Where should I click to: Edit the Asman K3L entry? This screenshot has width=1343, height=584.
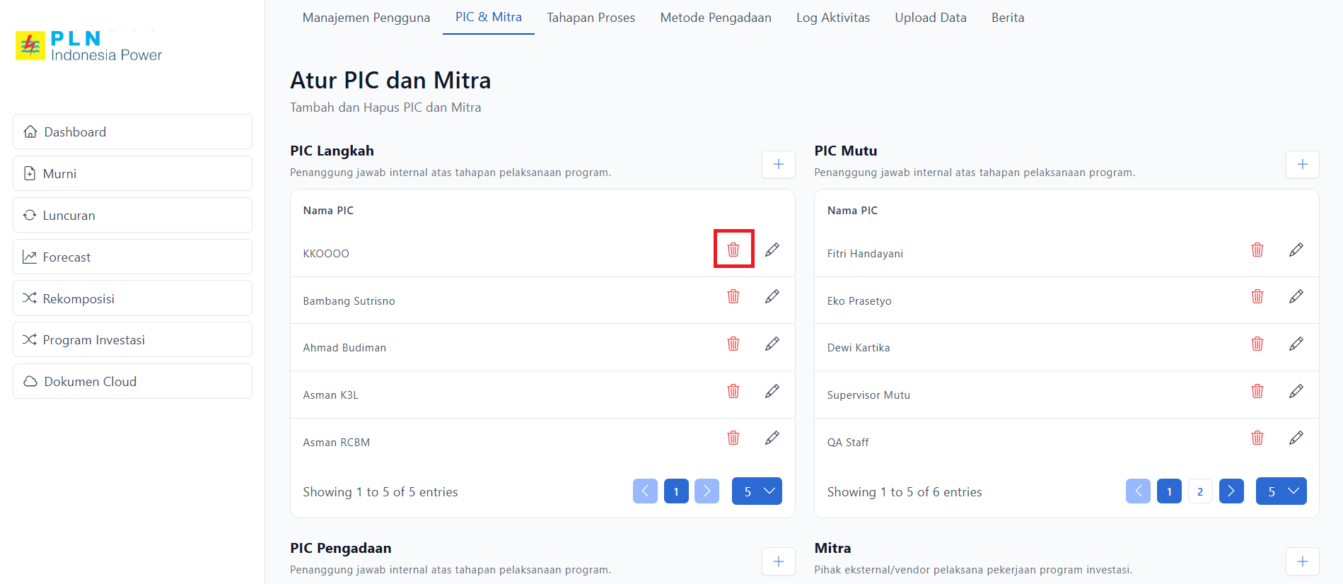point(772,391)
